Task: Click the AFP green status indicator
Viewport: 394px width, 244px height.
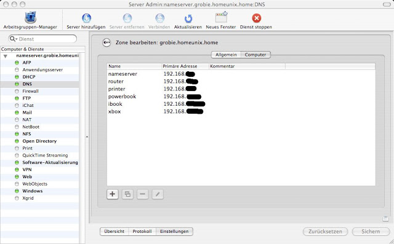Action: (x=17, y=63)
